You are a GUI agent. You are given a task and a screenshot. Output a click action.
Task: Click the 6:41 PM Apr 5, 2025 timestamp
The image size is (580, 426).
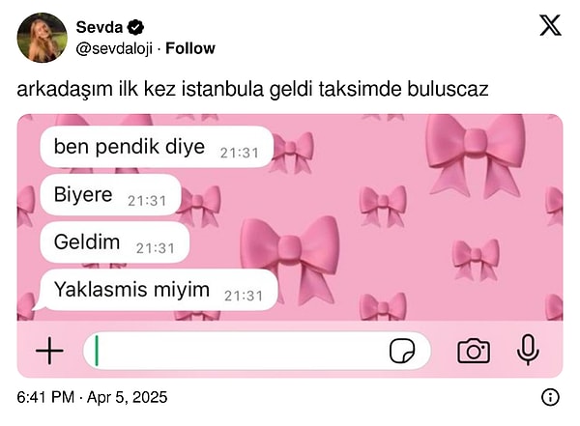click(92, 398)
